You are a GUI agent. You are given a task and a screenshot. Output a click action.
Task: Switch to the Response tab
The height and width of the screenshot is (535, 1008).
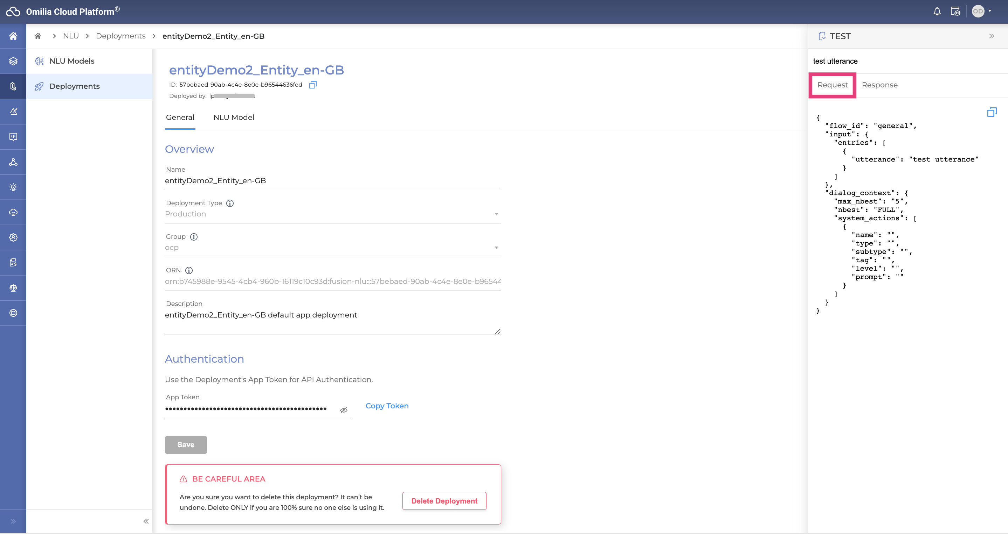pos(879,85)
